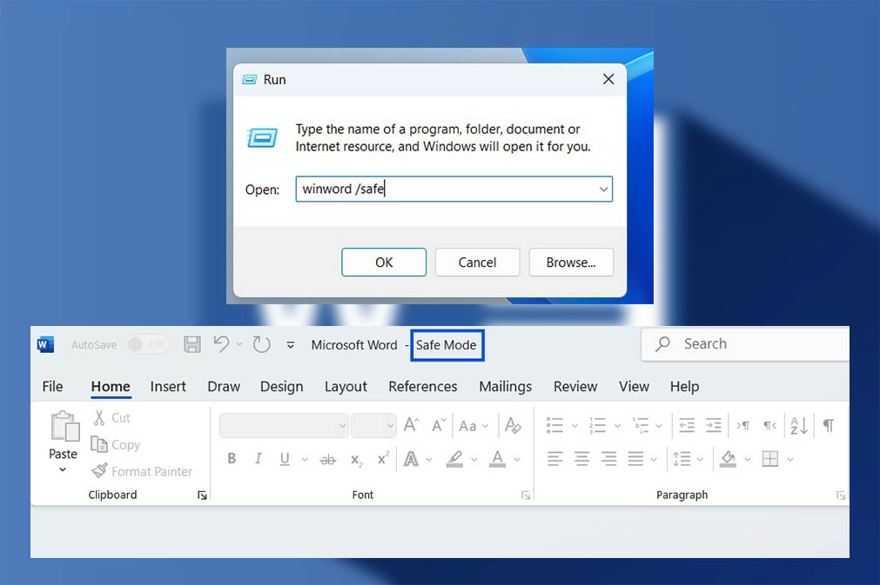Image resolution: width=880 pixels, height=585 pixels.
Task: Click the Sort A to Z icon
Action: tap(797, 425)
